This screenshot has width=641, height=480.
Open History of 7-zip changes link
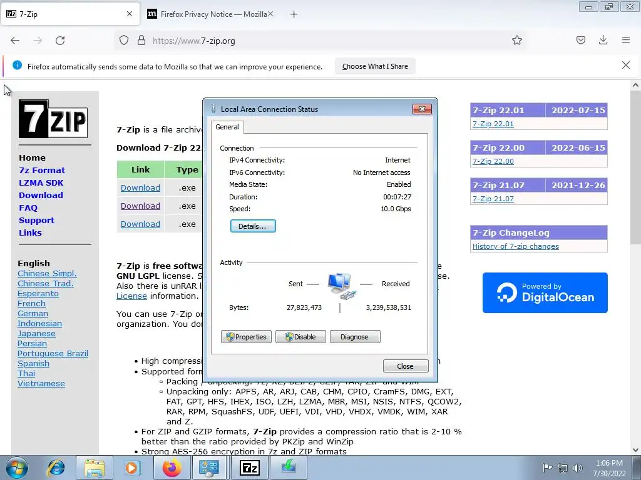click(516, 246)
